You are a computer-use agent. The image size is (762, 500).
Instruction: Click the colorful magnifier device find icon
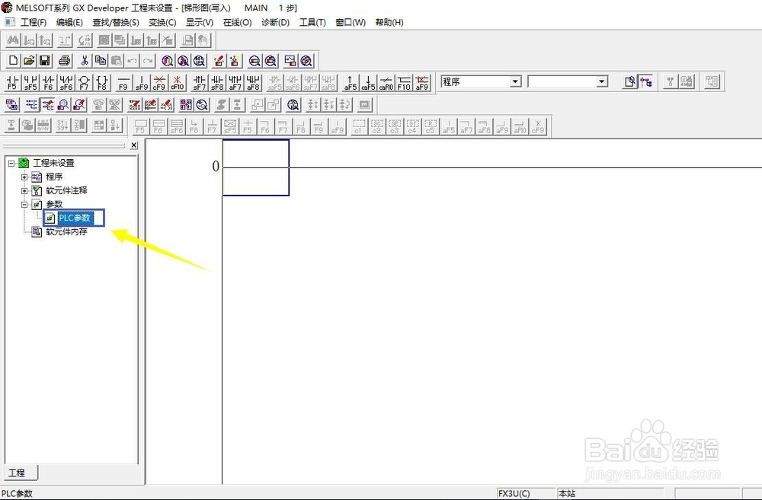[x=167, y=61]
